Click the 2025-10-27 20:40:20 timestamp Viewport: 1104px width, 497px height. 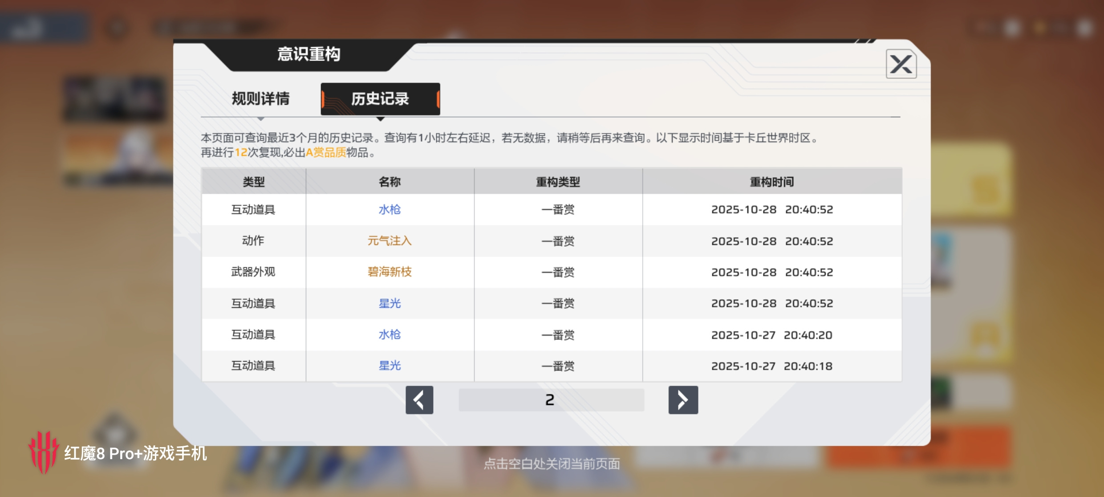[x=772, y=335]
